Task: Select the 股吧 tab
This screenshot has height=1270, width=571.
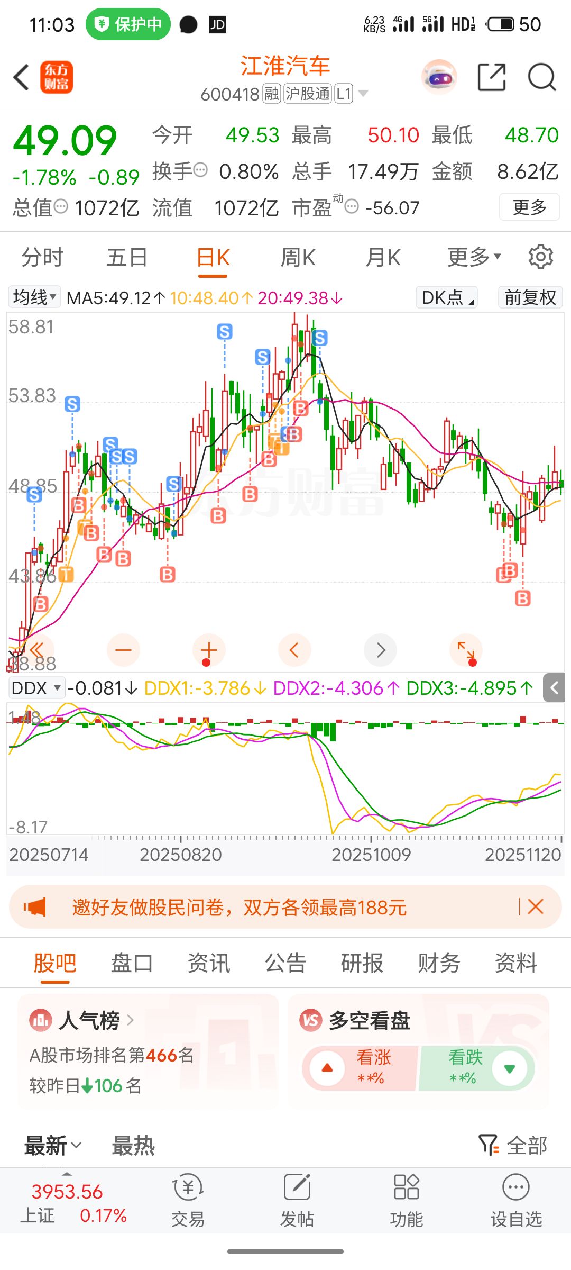Action: point(55,963)
